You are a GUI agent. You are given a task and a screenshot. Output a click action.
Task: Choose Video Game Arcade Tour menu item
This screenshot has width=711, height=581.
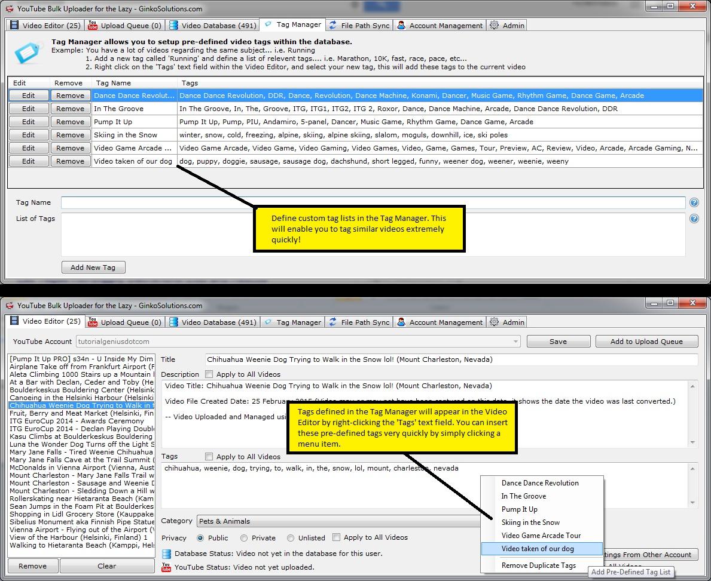tap(542, 536)
